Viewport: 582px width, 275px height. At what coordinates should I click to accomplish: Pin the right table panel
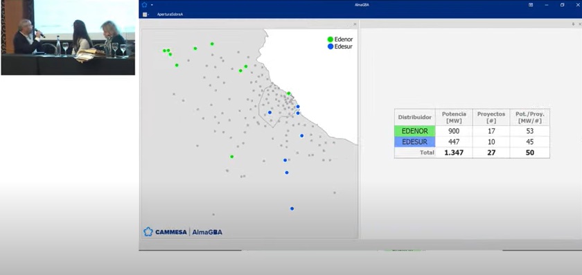[x=574, y=24]
